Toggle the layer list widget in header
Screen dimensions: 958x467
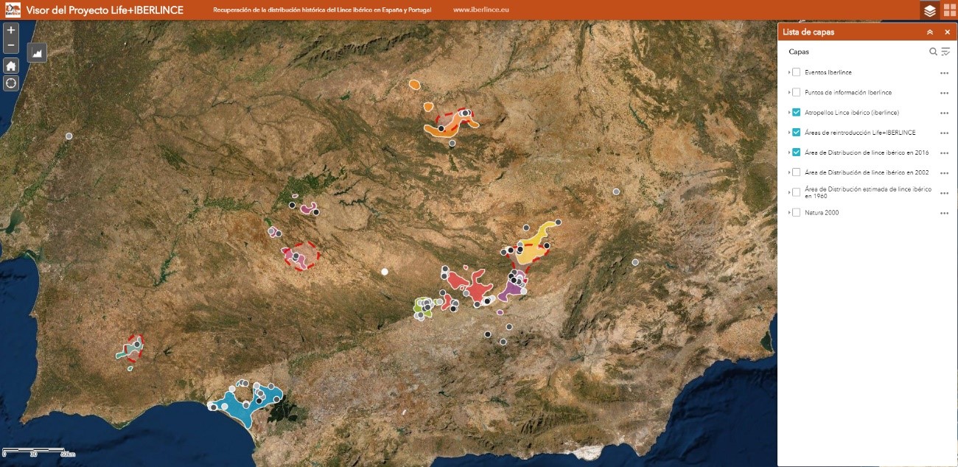click(x=930, y=10)
